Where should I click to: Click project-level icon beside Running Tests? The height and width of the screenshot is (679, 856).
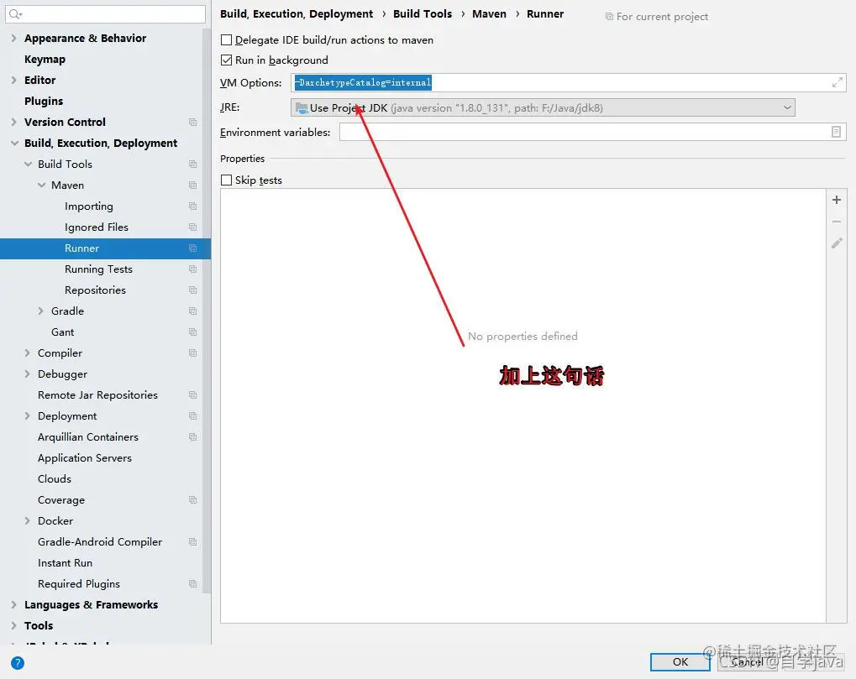click(x=192, y=269)
